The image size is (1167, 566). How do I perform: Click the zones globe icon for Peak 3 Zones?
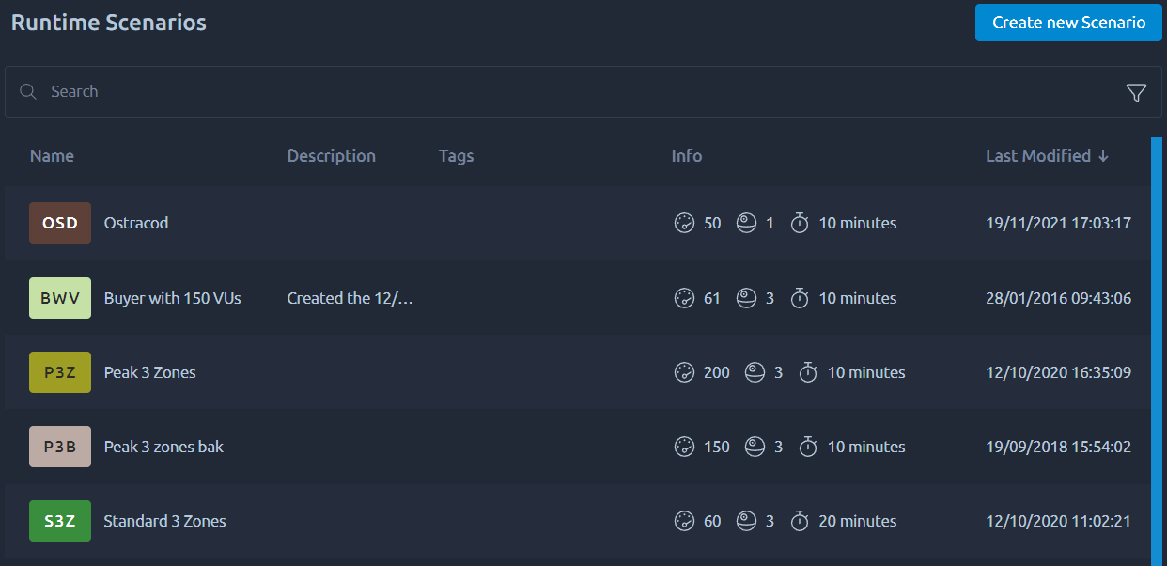(755, 372)
